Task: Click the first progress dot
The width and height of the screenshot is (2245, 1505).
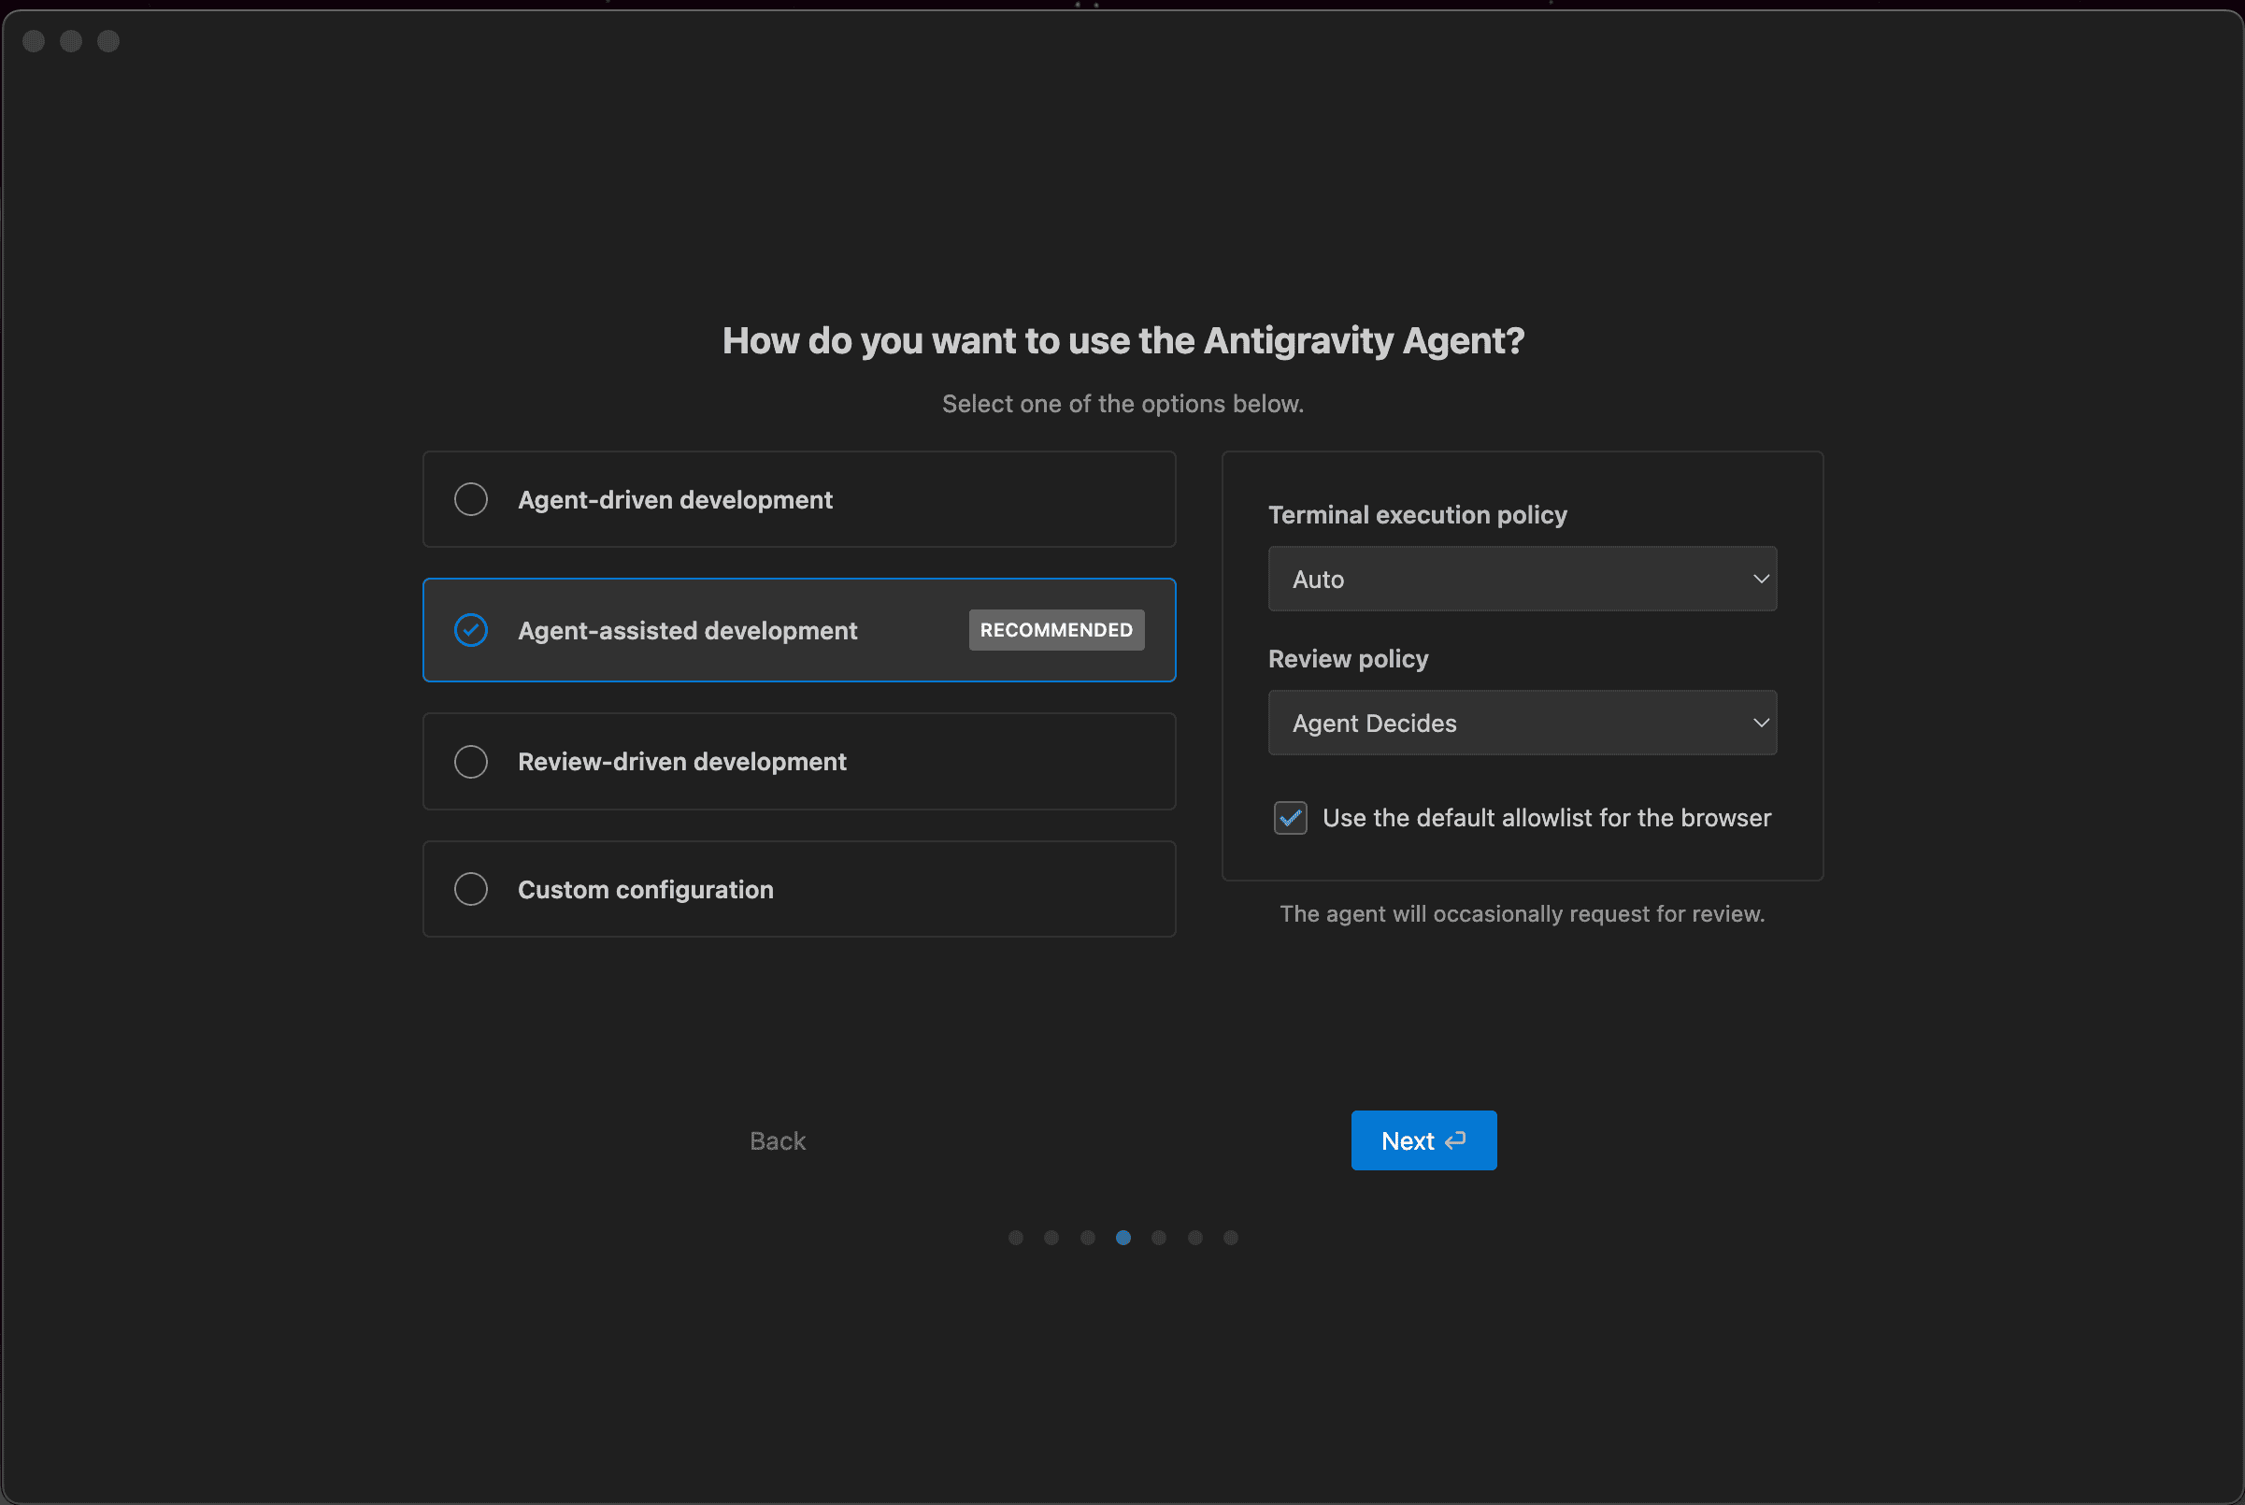Action: coord(1016,1238)
